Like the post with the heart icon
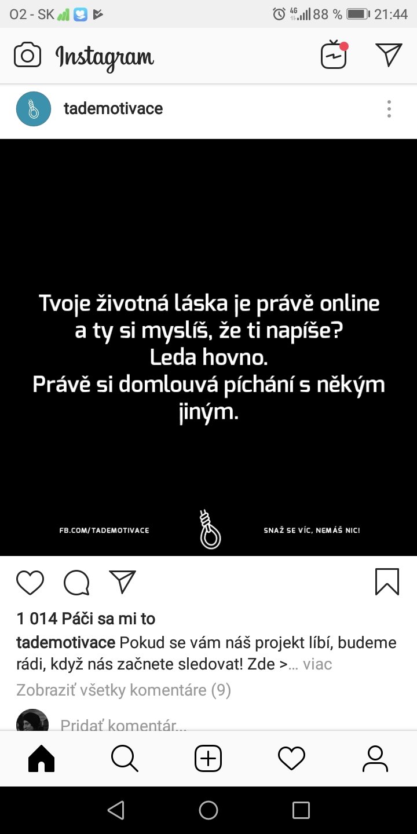The width and height of the screenshot is (417, 834). [x=30, y=583]
